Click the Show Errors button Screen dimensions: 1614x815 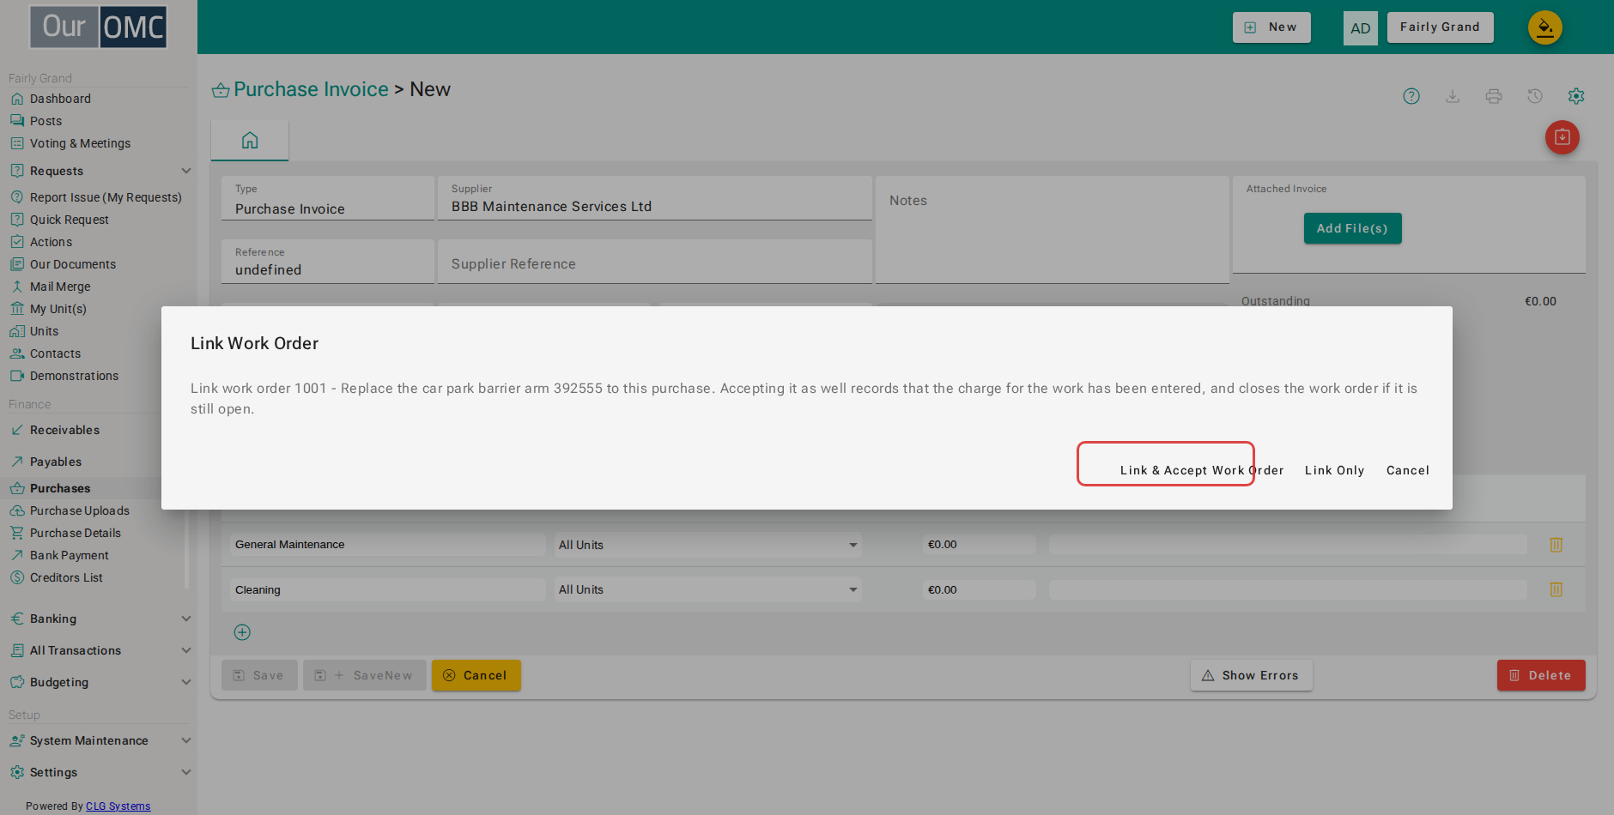[1251, 675]
